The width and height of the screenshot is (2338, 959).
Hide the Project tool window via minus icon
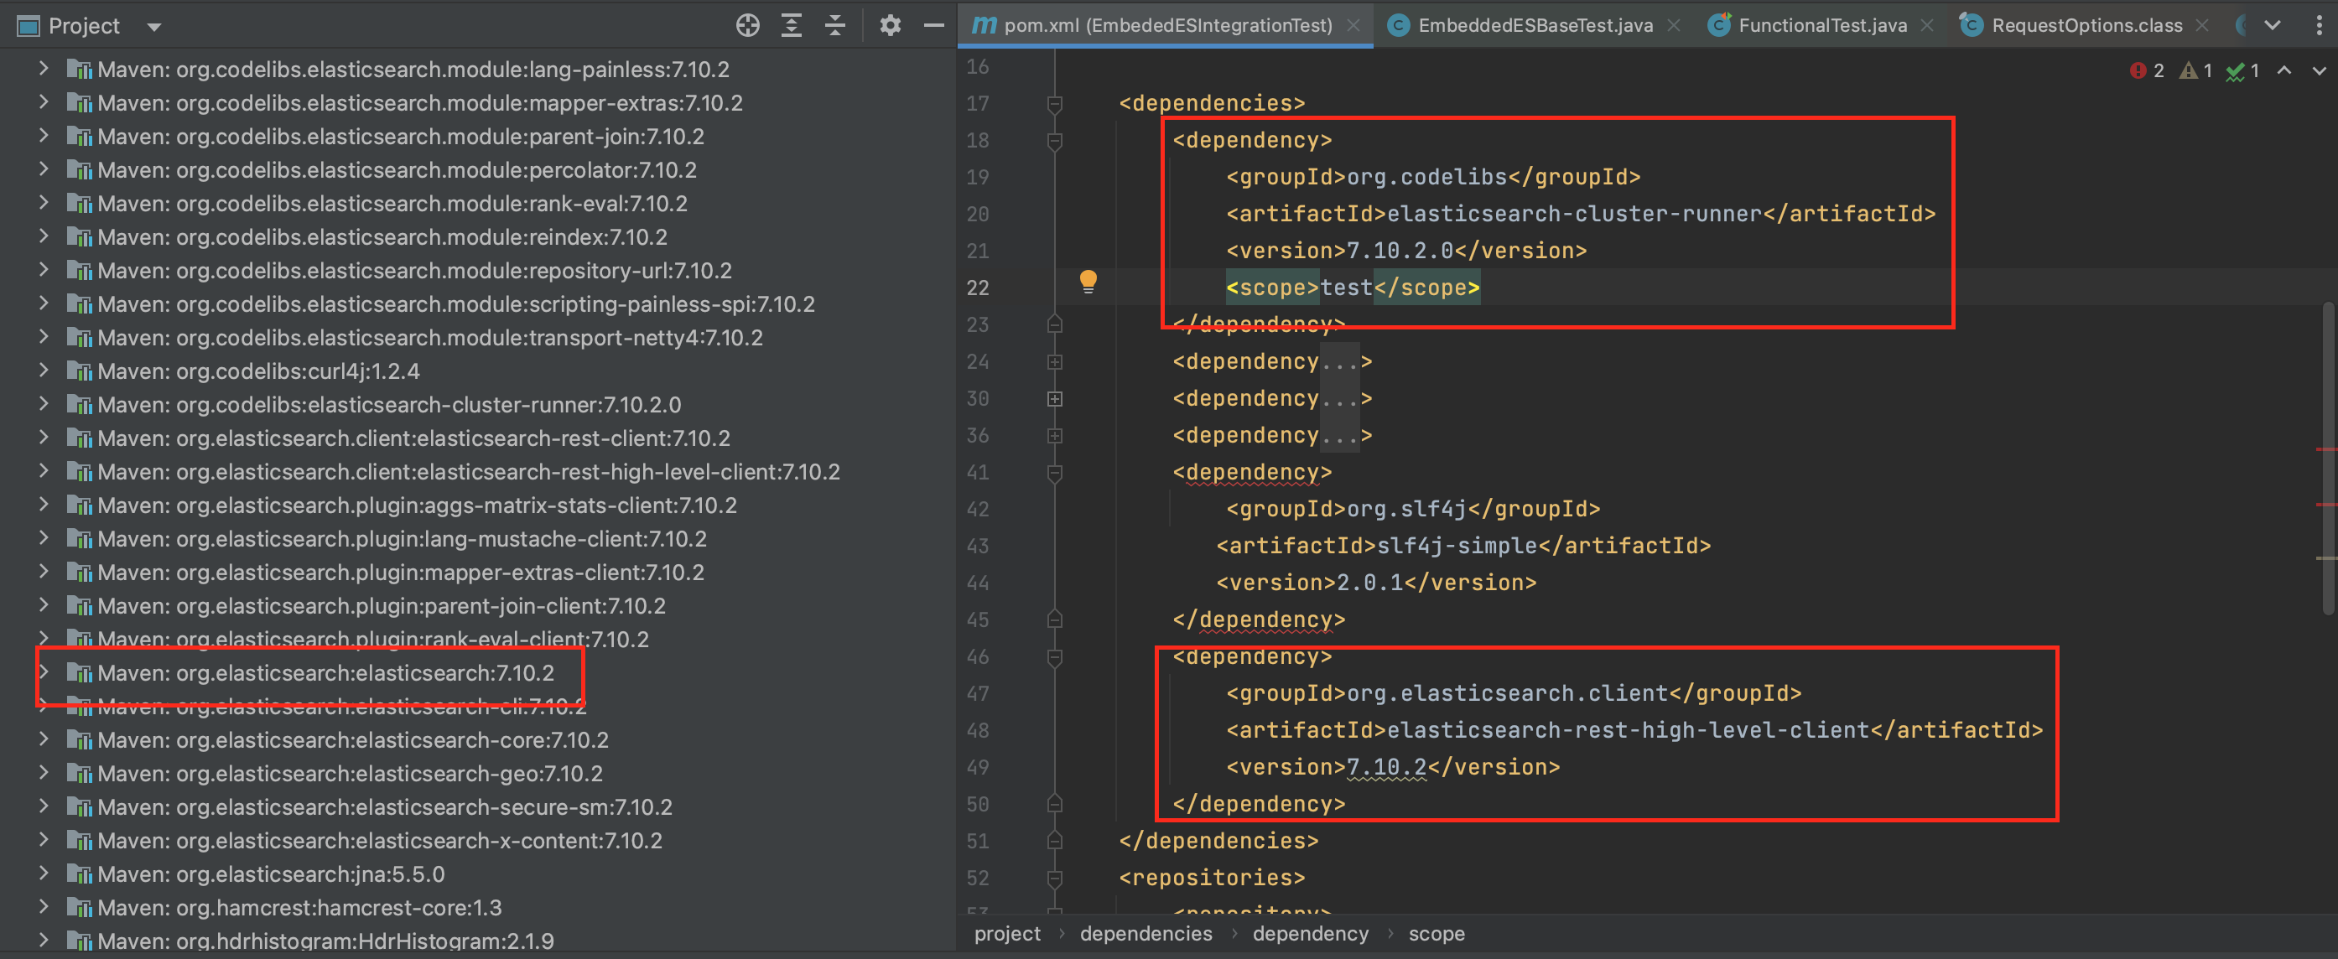(x=934, y=24)
